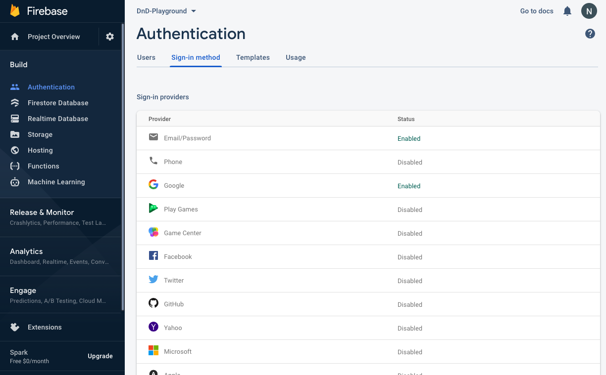
Task: Click the Microsoft four-square logo icon
Action: (x=153, y=350)
